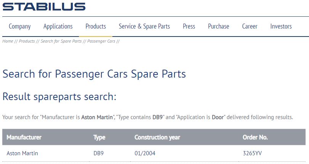Screen dimensions: 309x164
Task: Click the Construction year column header
Action: pyautogui.click(x=157, y=137)
